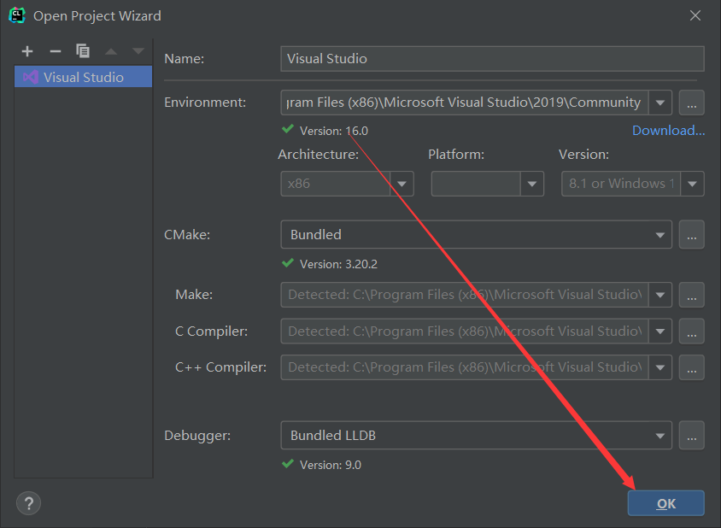Select the Visual Studio toolchain entry

(x=83, y=77)
